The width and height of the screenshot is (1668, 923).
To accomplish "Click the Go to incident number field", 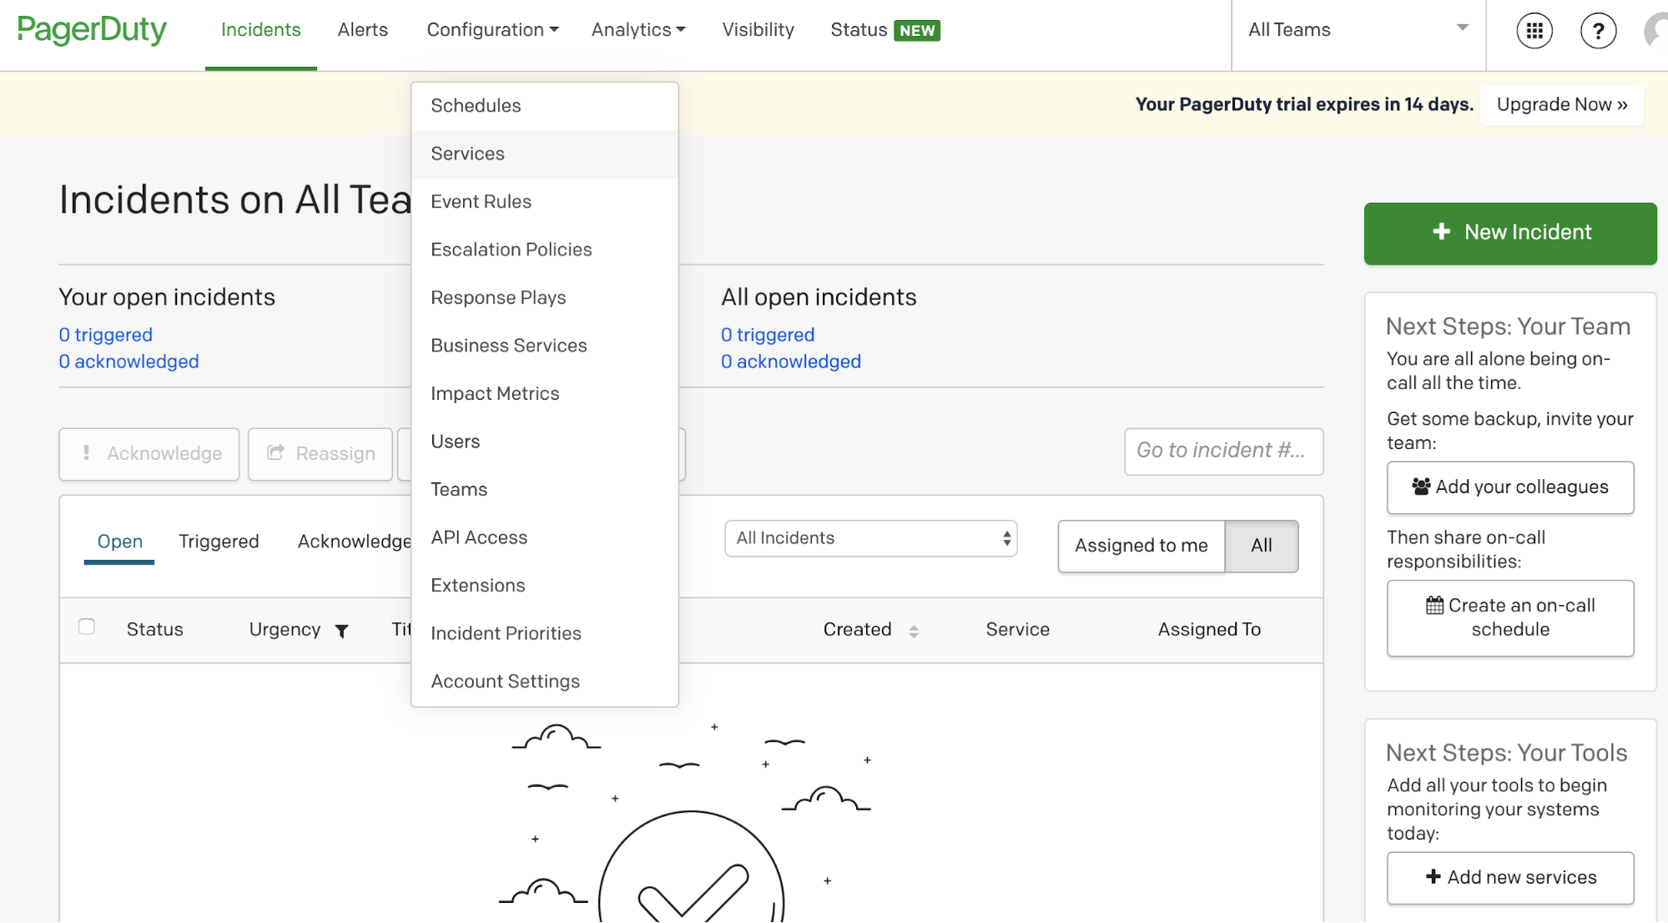I will tap(1222, 451).
